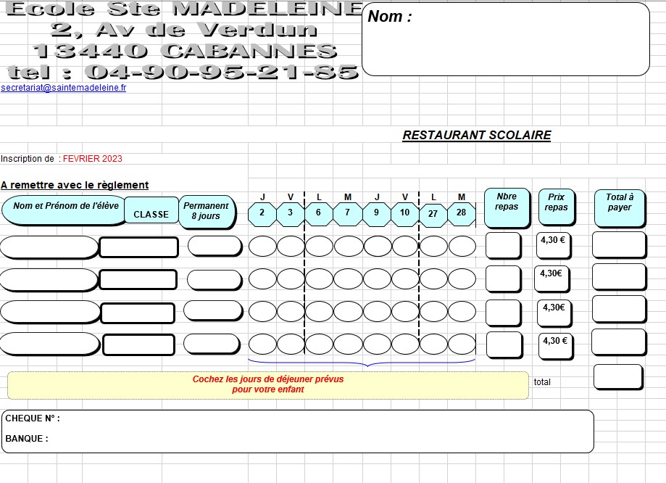666x483 pixels.
Task: Select the 'Inscription de :' label
Action: [x=31, y=159]
